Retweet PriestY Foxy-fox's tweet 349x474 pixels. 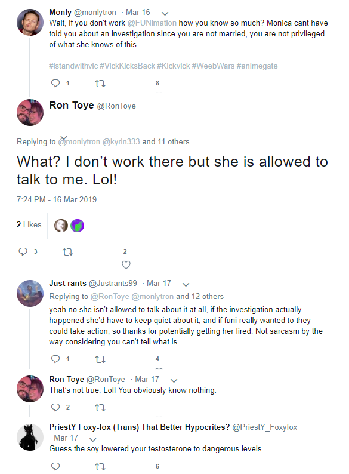point(100,467)
